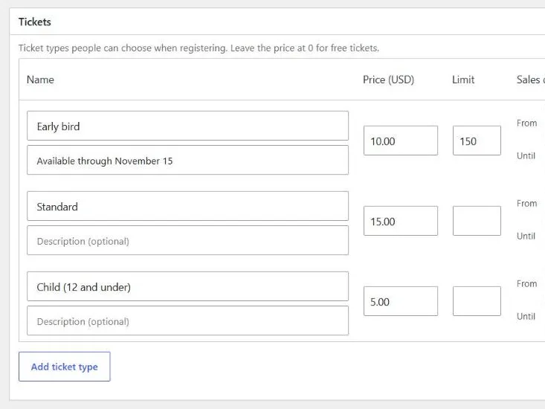545x409 pixels.
Task: Click the Name column header
Action: tap(40, 80)
